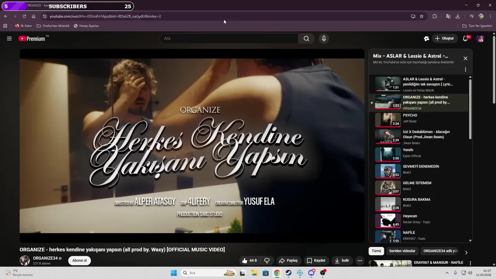The width and height of the screenshot is (496, 279).
Task: Open the browser profile avatar in the toolbar
Action: 481,16
